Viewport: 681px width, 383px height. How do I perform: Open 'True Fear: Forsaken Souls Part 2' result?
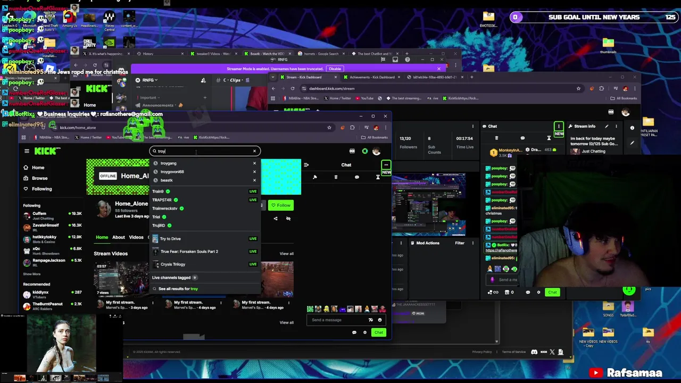point(205,252)
